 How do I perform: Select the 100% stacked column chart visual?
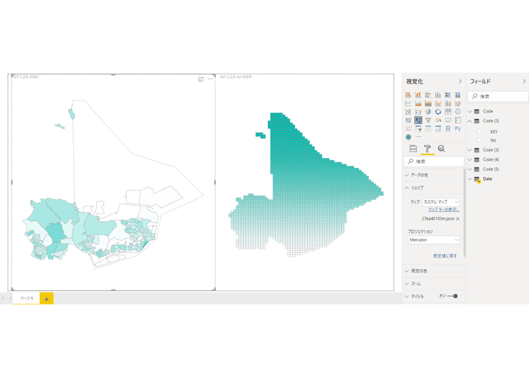point(458,95)
